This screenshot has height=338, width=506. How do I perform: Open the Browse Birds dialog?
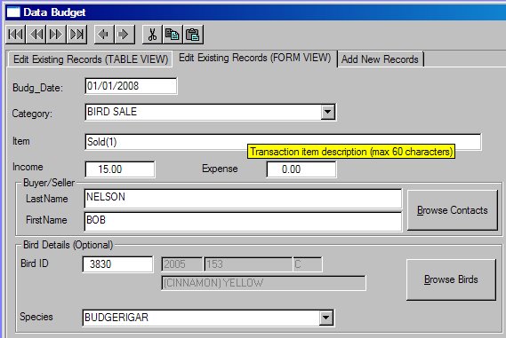[x=451, y=279]
